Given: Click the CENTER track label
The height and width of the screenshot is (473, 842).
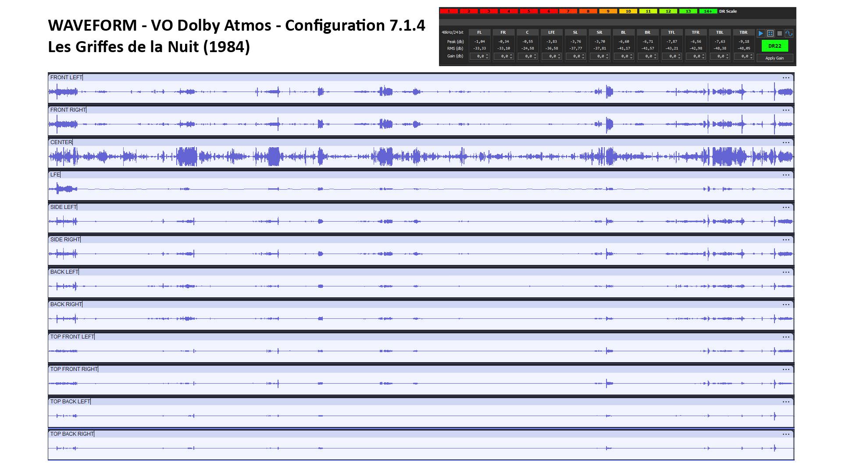Looking at the screenshot, I should pos(61,142).
